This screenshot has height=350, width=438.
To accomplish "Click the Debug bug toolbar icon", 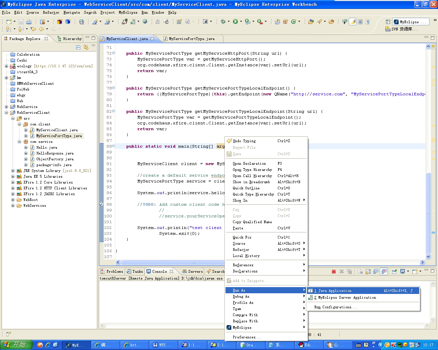I will click(x=223, y=22).
